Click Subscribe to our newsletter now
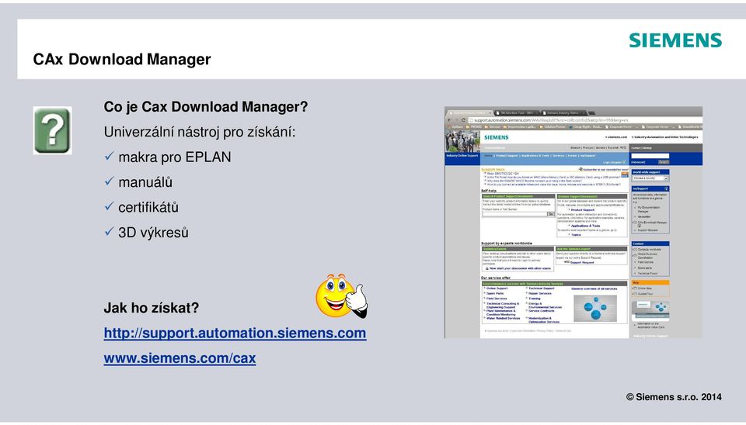 [x=605, y=170]
